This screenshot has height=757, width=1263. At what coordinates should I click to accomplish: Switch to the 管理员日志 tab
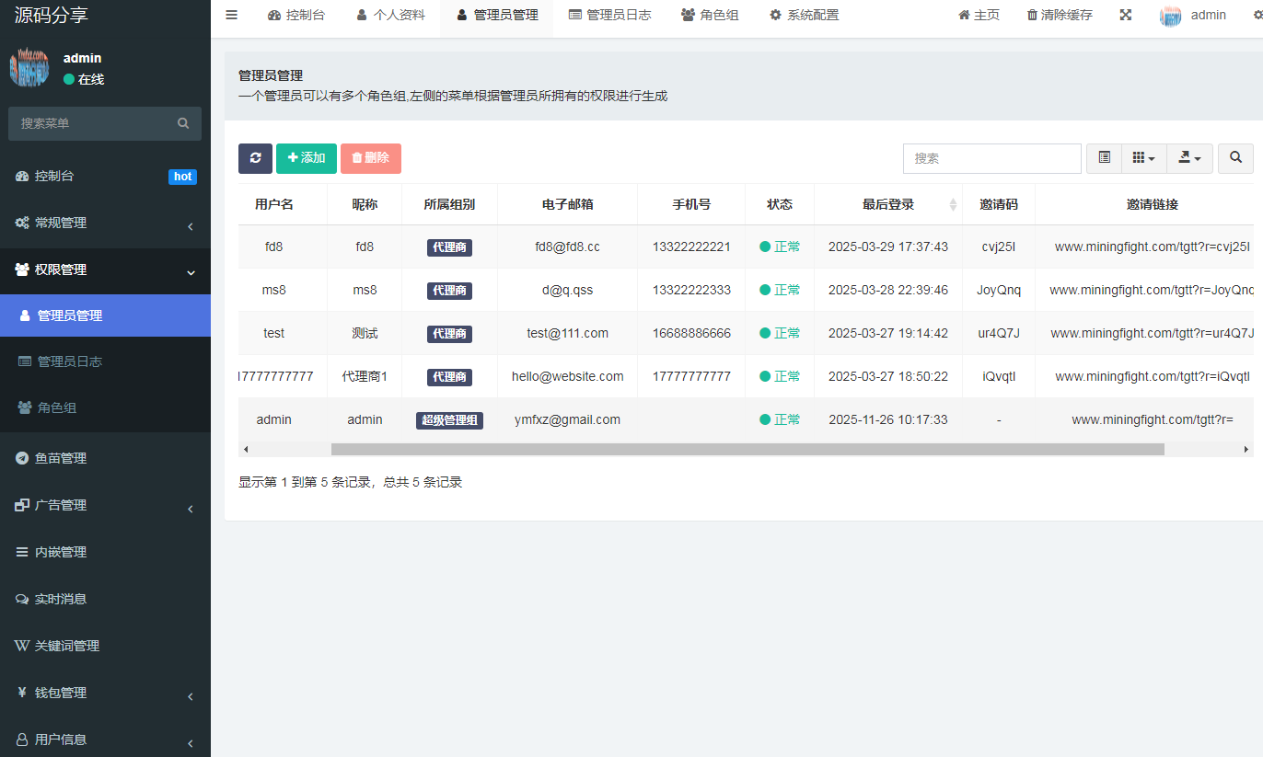(609, 15)
